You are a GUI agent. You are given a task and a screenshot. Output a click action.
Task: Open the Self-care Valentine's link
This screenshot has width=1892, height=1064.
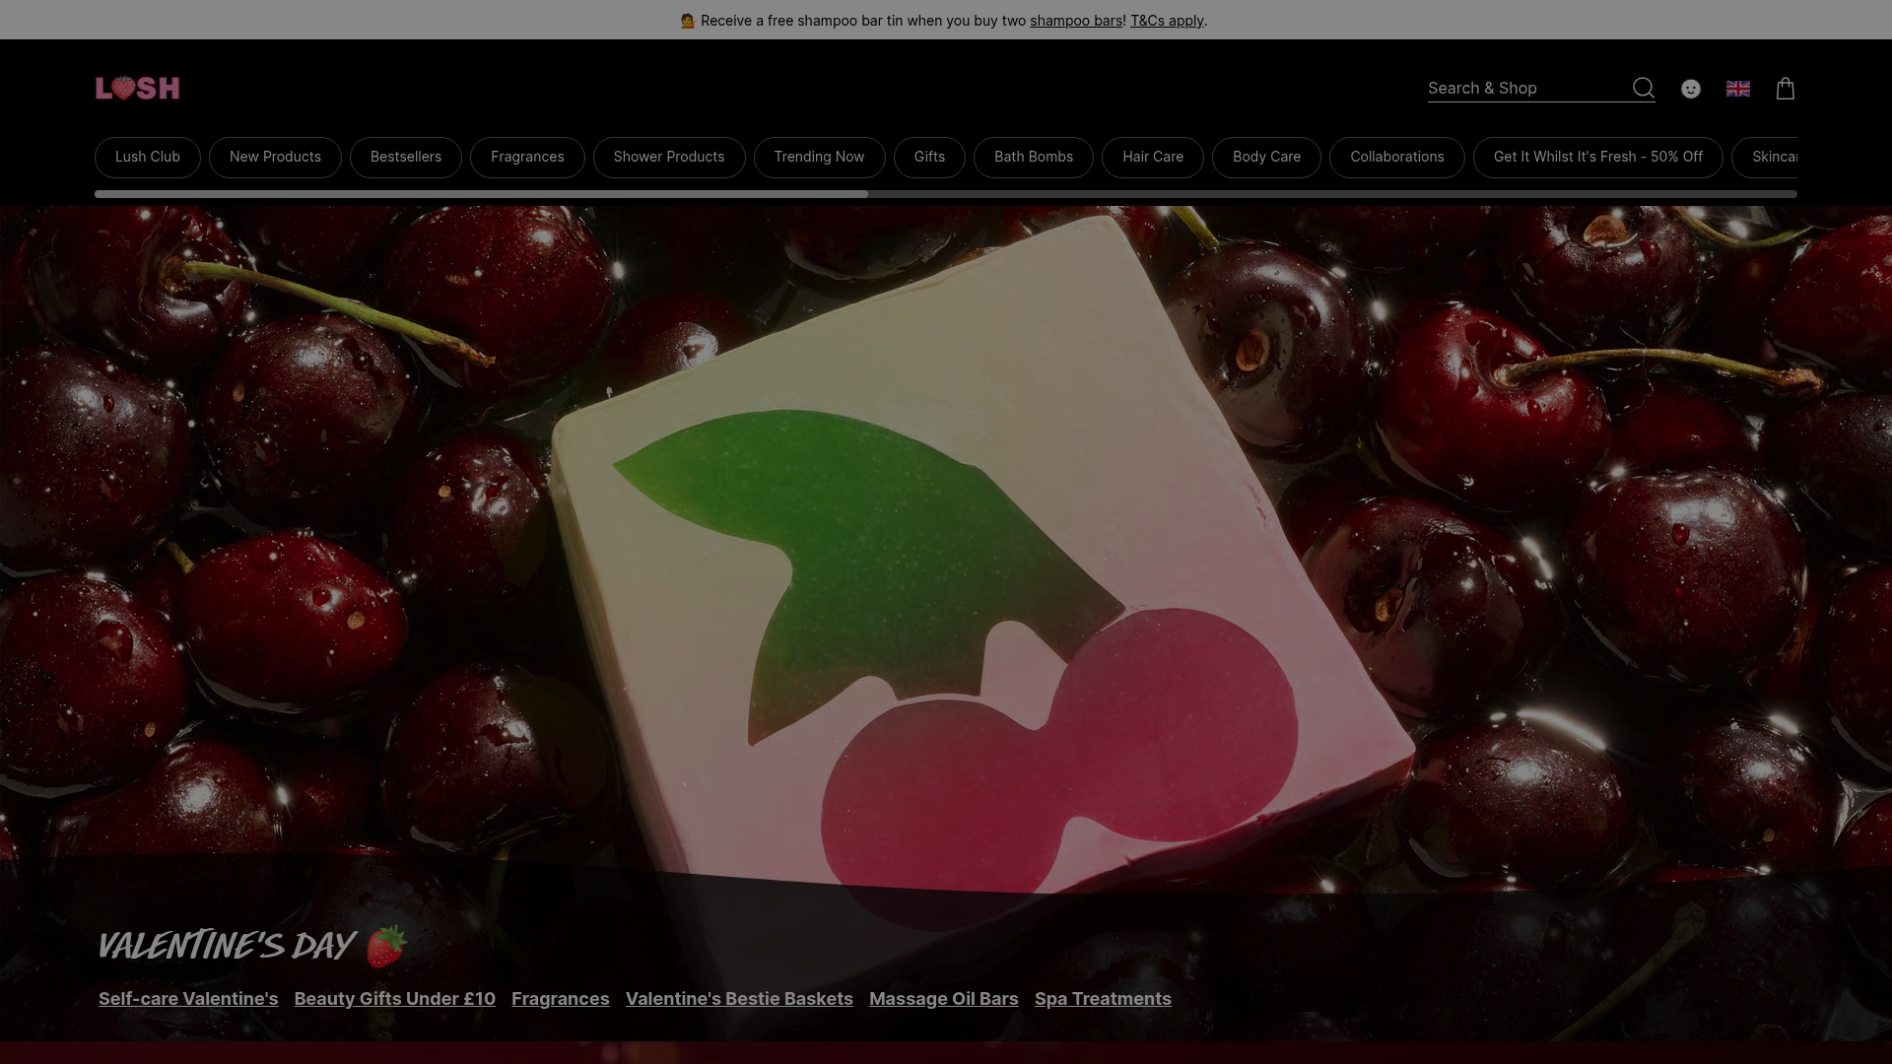(x=188, y=999)
